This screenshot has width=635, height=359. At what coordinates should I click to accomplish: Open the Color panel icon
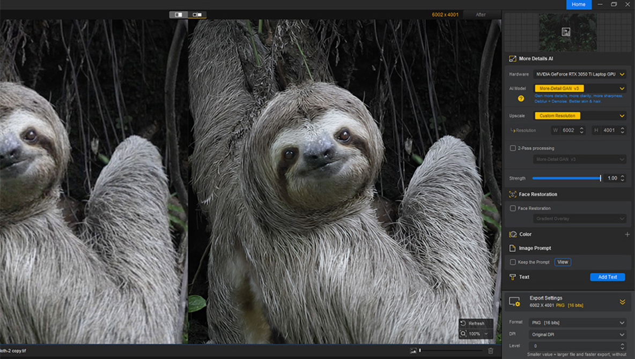512,234
